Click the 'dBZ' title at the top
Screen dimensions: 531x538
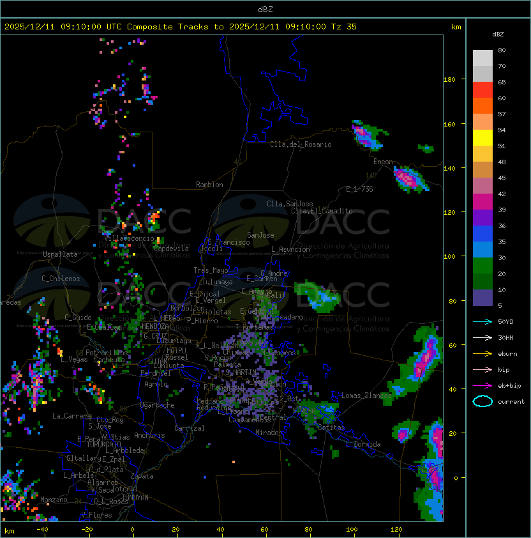coord(265,10)
